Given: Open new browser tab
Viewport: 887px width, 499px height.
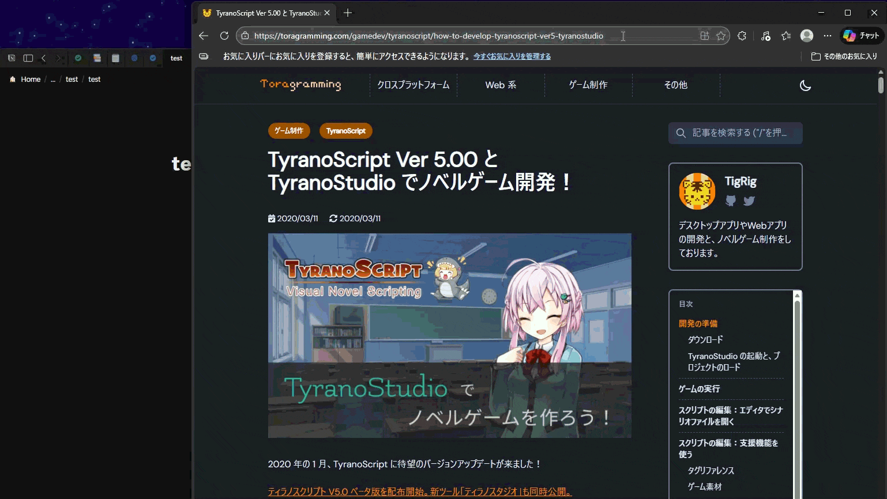Looking at the screenshot, I should (347, 13).
